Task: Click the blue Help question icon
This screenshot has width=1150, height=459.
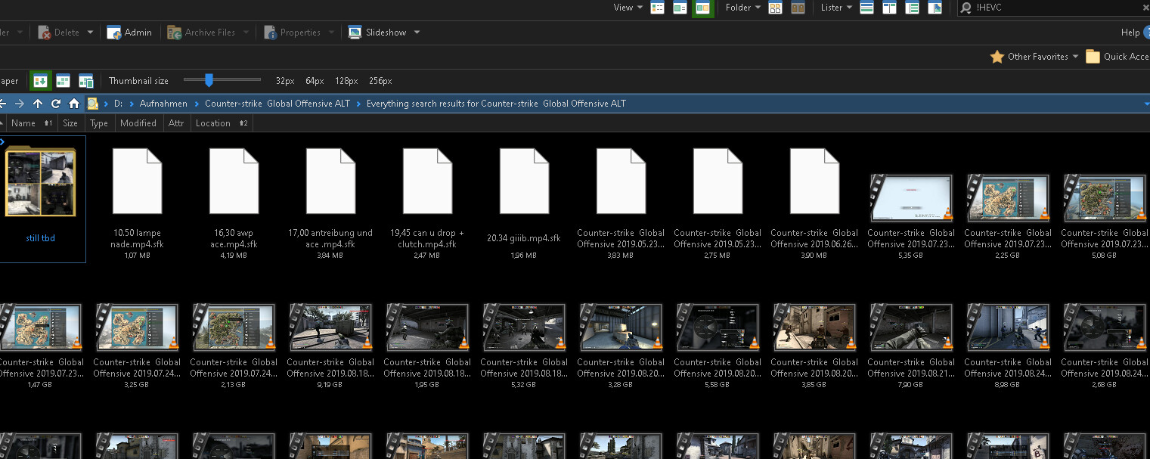Action: (x=1147, y=33)
